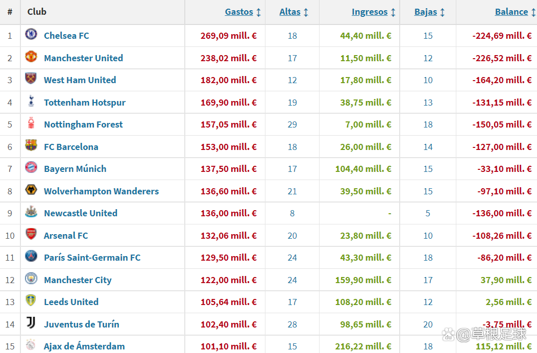
Task: Click the Manchester City crest icon
Action: pos(31,279)
